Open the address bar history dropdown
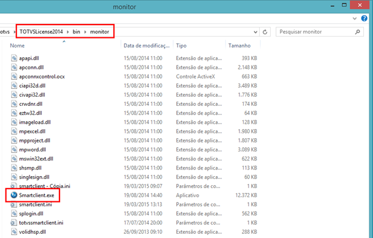Screen dimensions: 373x238 pyautogui.click(x=256, y=32)
